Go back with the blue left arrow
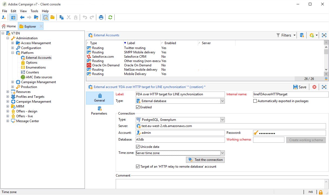This screenshot has width=329, height=195. (x=22, y=17)
